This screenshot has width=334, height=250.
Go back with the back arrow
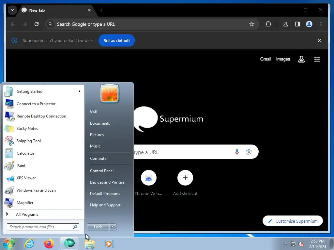pyautogui.click(x=13, y=24)
